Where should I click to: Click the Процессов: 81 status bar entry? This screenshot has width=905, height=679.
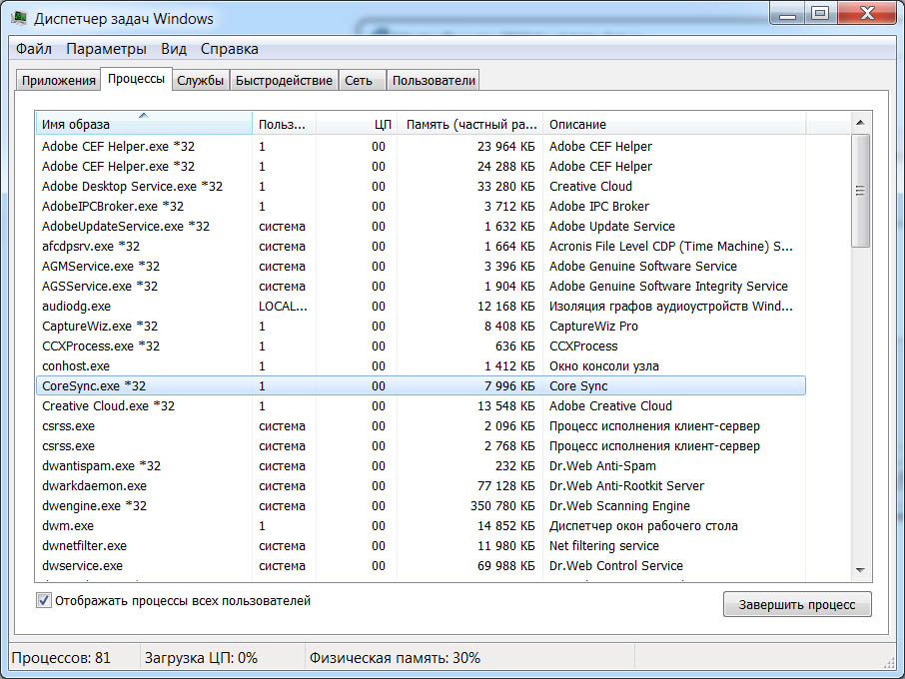[61, 658]
